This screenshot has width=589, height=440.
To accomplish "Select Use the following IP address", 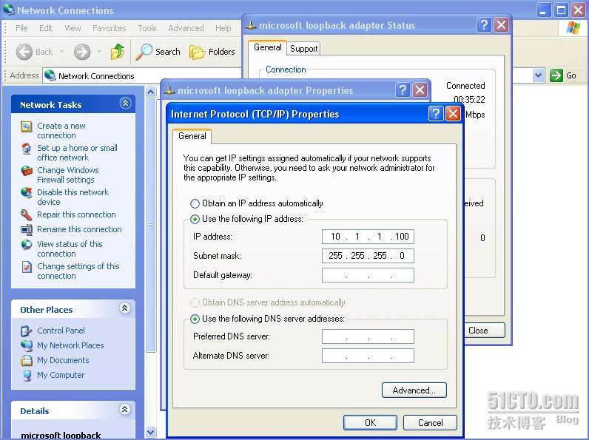I will tap(195, 219).
